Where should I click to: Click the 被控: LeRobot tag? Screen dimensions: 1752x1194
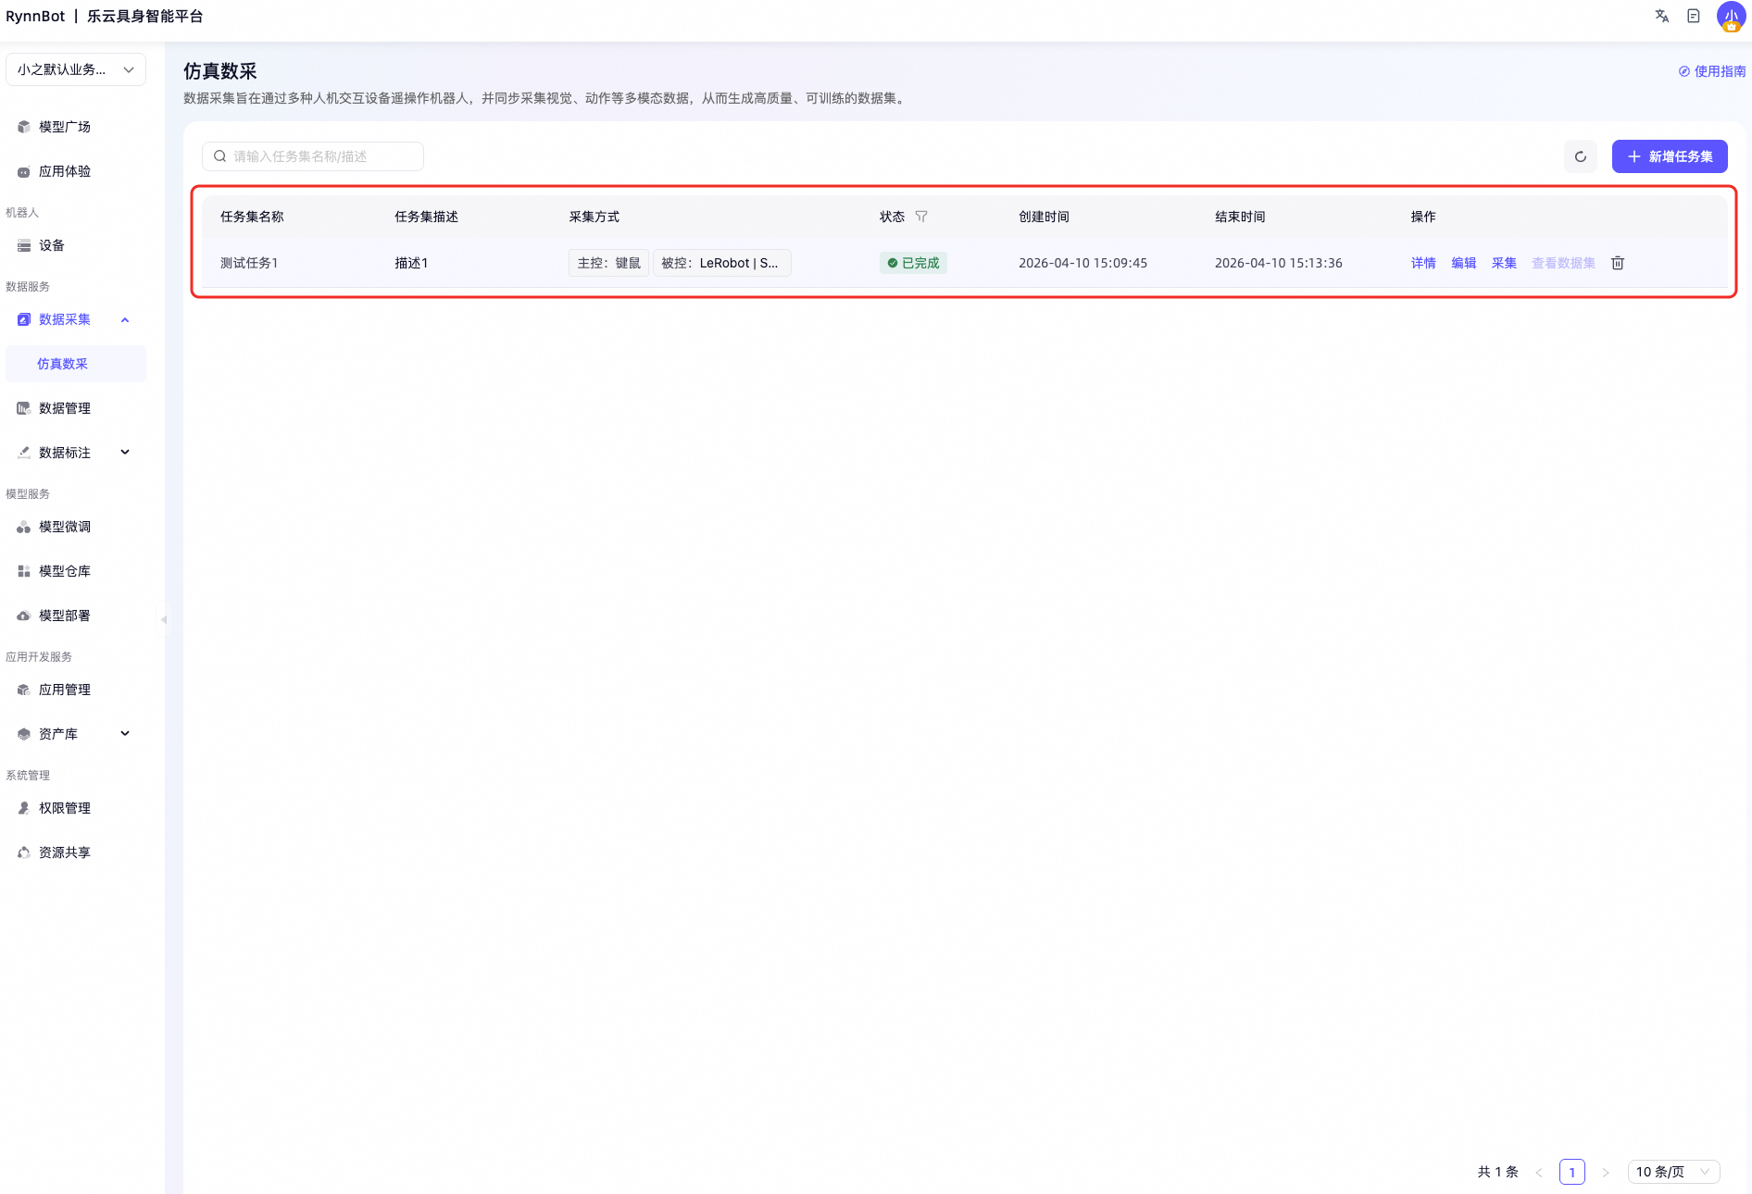722,263
